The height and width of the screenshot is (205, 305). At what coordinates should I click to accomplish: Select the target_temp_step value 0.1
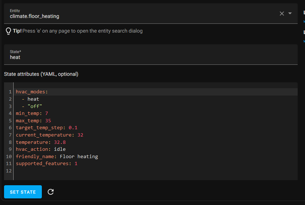coord(73,128)
